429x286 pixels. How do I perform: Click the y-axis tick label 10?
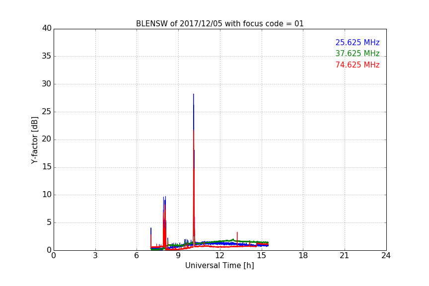(47, 195)
